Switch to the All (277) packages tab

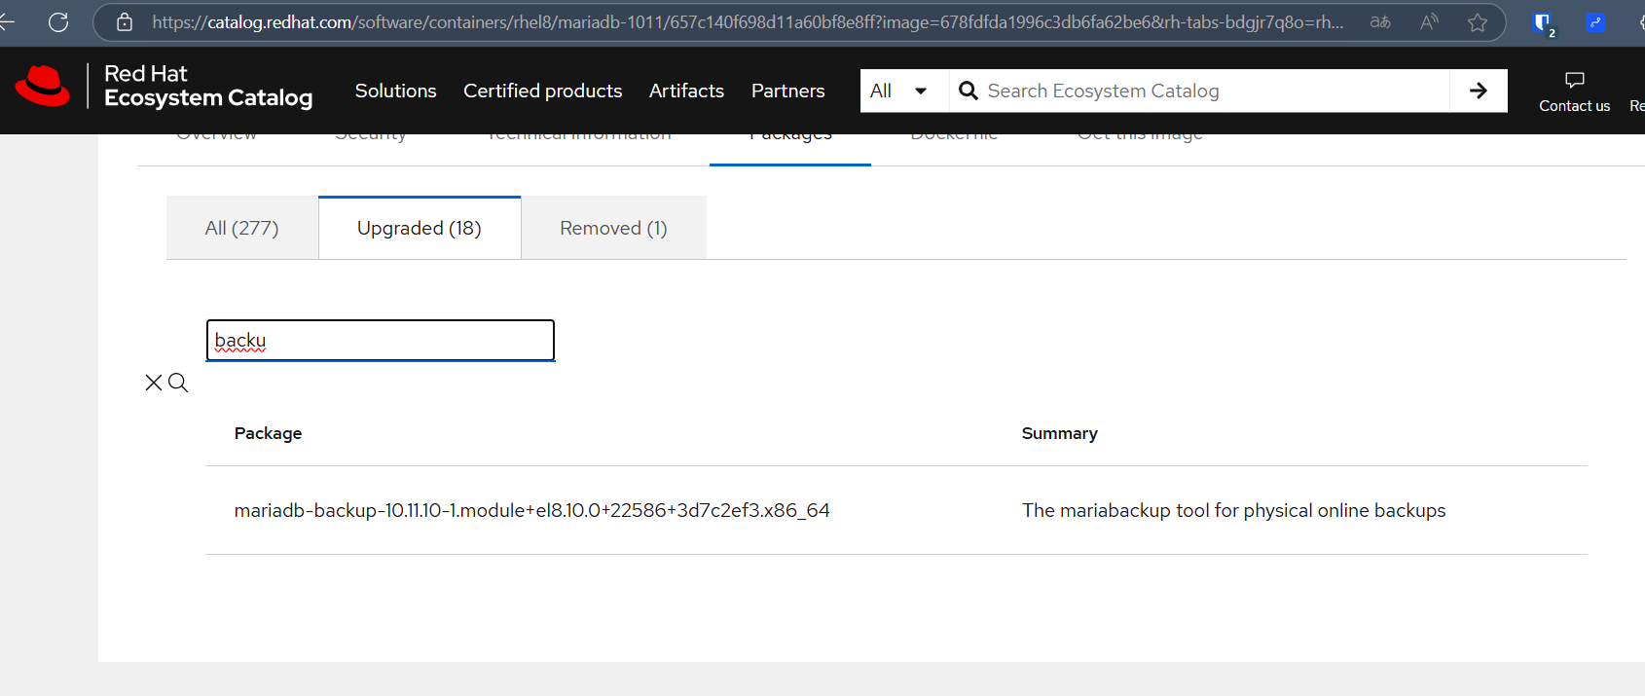pos(242,228)
